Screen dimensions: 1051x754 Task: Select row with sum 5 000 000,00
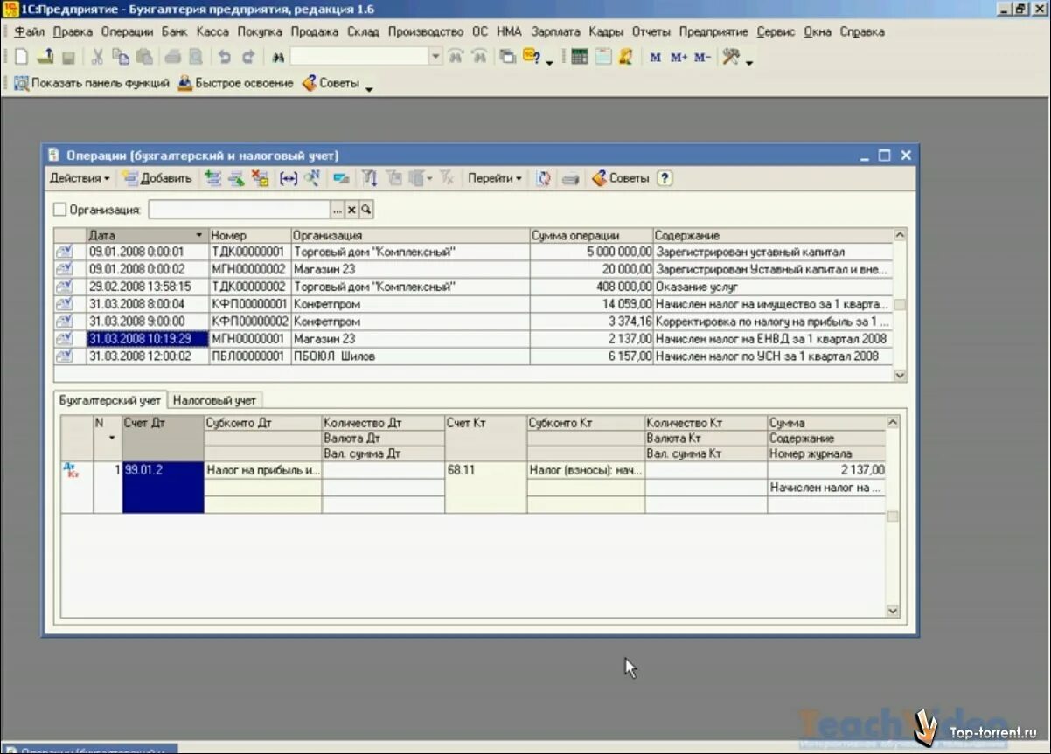(x=473, y=252)
